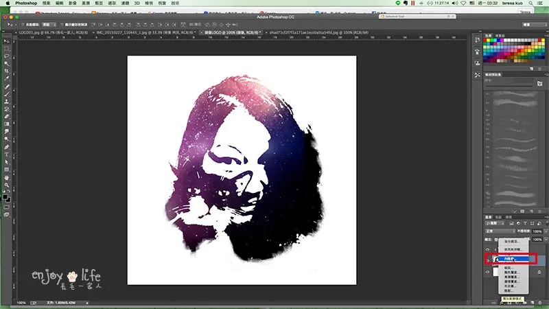Open the Fill 100% dropdown arrow

point(546,240)
